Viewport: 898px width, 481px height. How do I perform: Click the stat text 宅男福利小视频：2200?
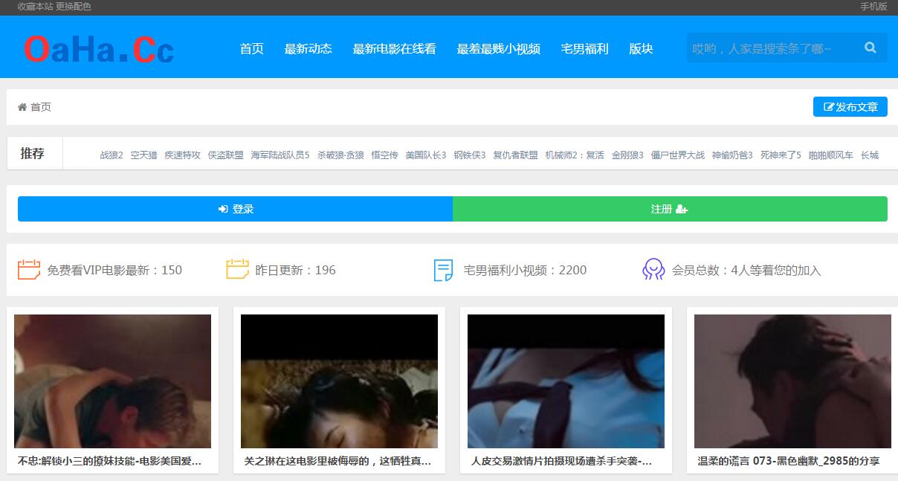tap(525, 270)
